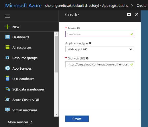Select SQL data warehouses menu label

pyautogui.click(x=28, y=89)
